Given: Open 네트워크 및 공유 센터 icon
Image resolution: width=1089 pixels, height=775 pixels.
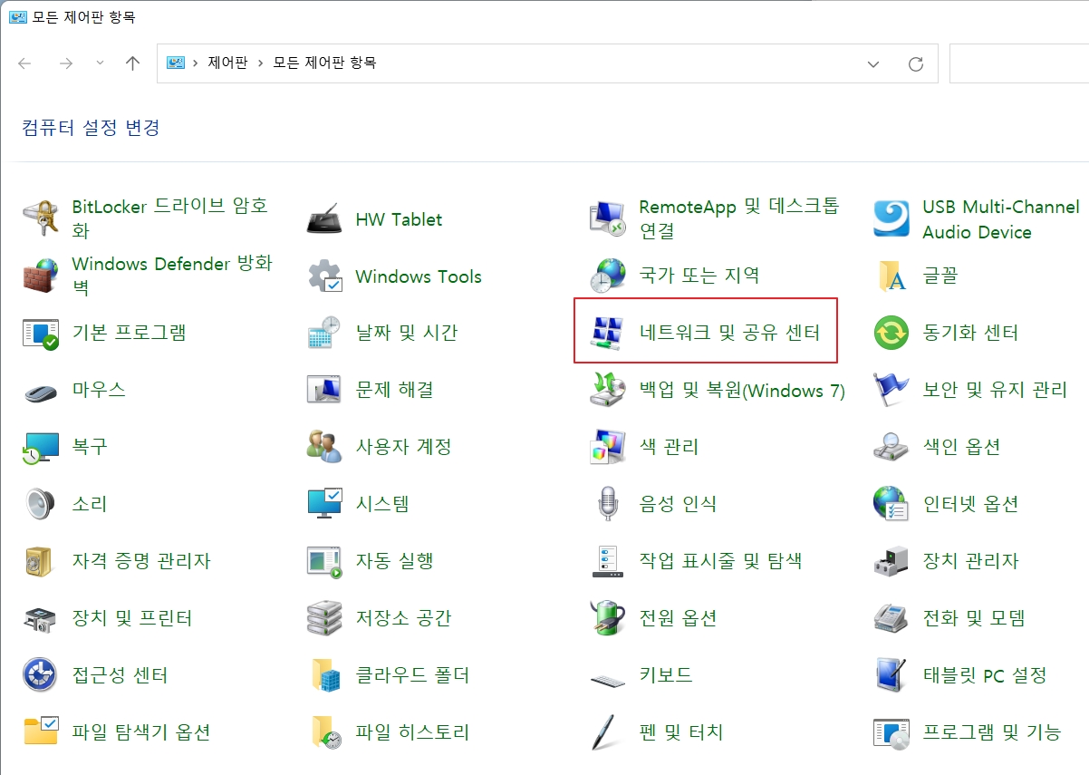Looking at the screenshot, I should click(608, 333).
